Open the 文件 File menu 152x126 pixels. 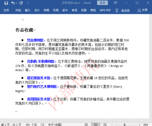[x=6, y=10]
